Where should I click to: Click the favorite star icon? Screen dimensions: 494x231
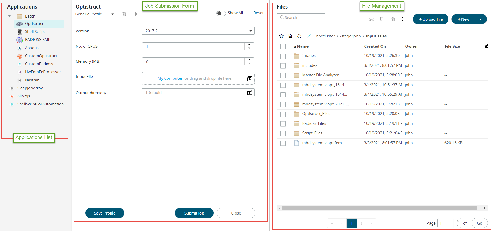(281, 36)
